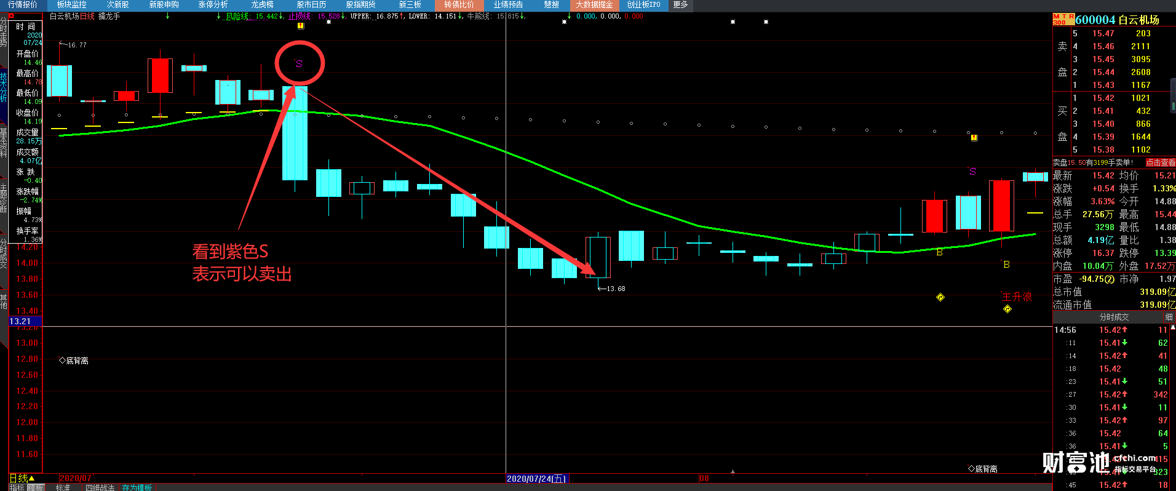Select the 模板 tab at bottom

point(36,487)
